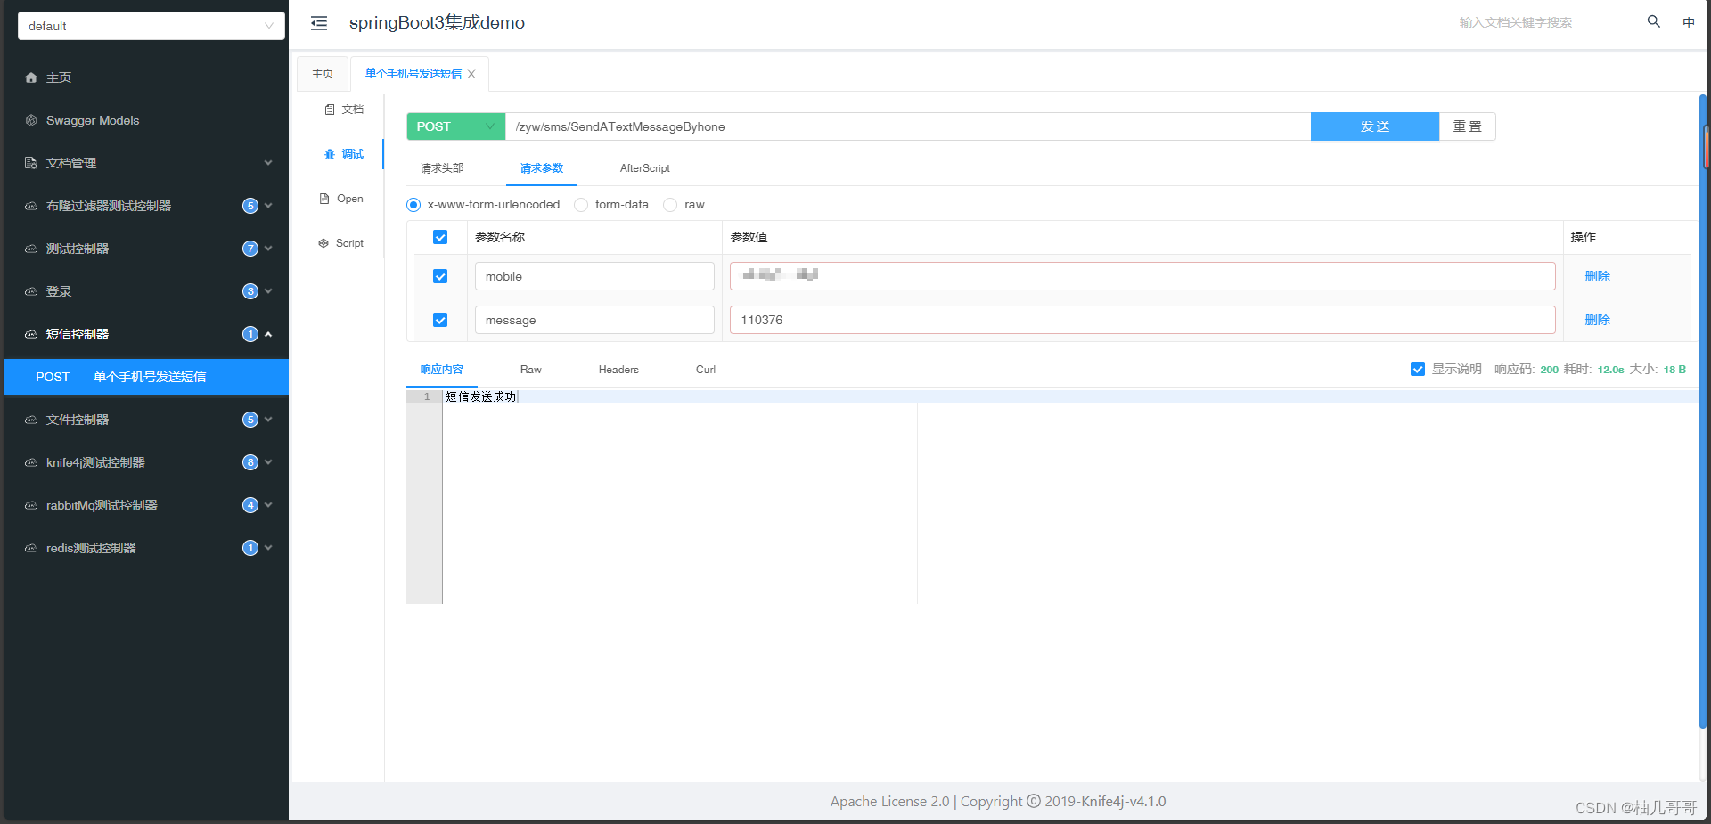1711x824 pixels.
Task: Click the mobile parameter value field
Action: click(1142, 276)
